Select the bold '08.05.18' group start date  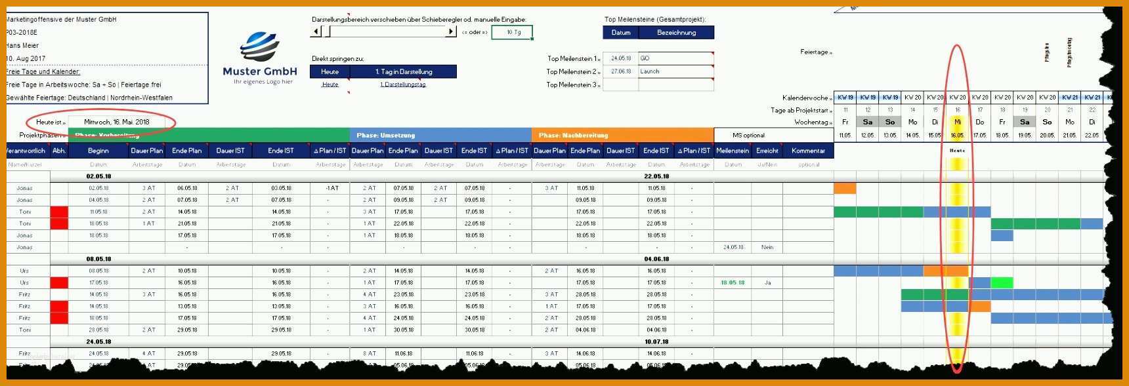pyautogui.click(x=98, y=259)
